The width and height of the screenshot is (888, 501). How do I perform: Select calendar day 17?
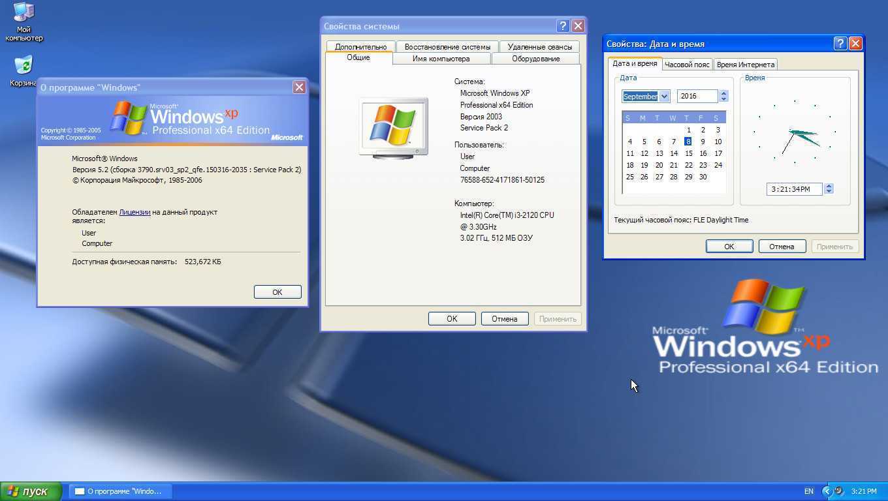click(718, 153)
